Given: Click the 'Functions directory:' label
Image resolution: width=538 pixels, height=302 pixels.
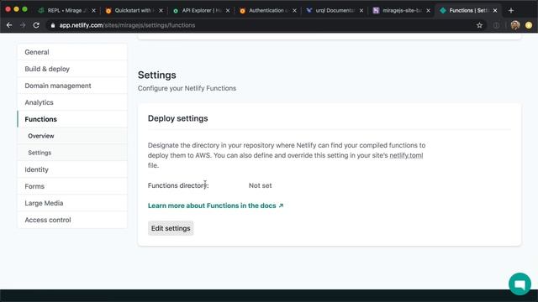Looking at the screenshot, I should [x=178, y=185].
